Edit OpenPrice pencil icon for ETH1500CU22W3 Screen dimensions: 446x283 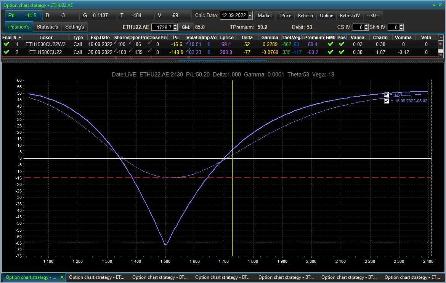tap(131, 42)
